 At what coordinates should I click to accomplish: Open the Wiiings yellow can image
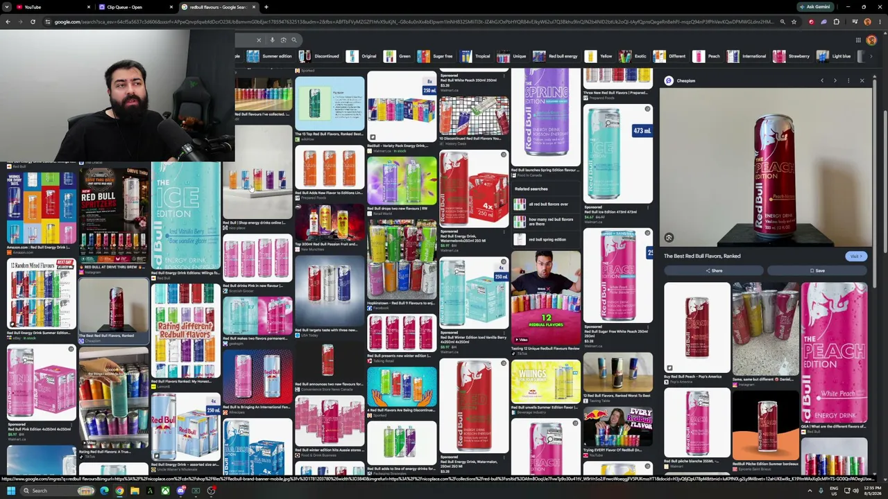click(546, 382)
